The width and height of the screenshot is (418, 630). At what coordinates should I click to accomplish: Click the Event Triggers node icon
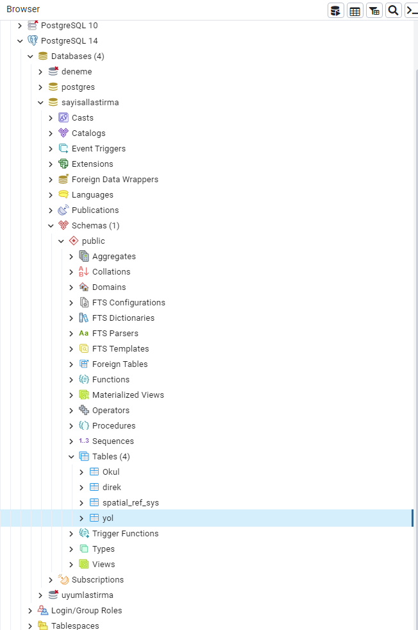coord(63,149)
